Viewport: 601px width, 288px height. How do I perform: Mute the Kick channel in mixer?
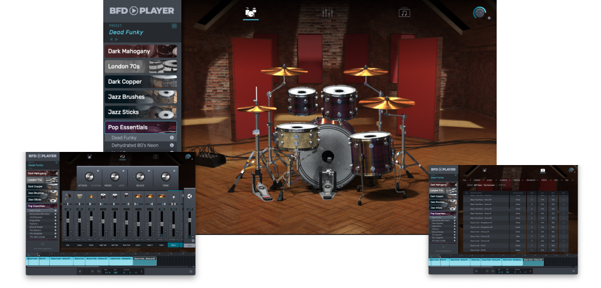(71, 232)
